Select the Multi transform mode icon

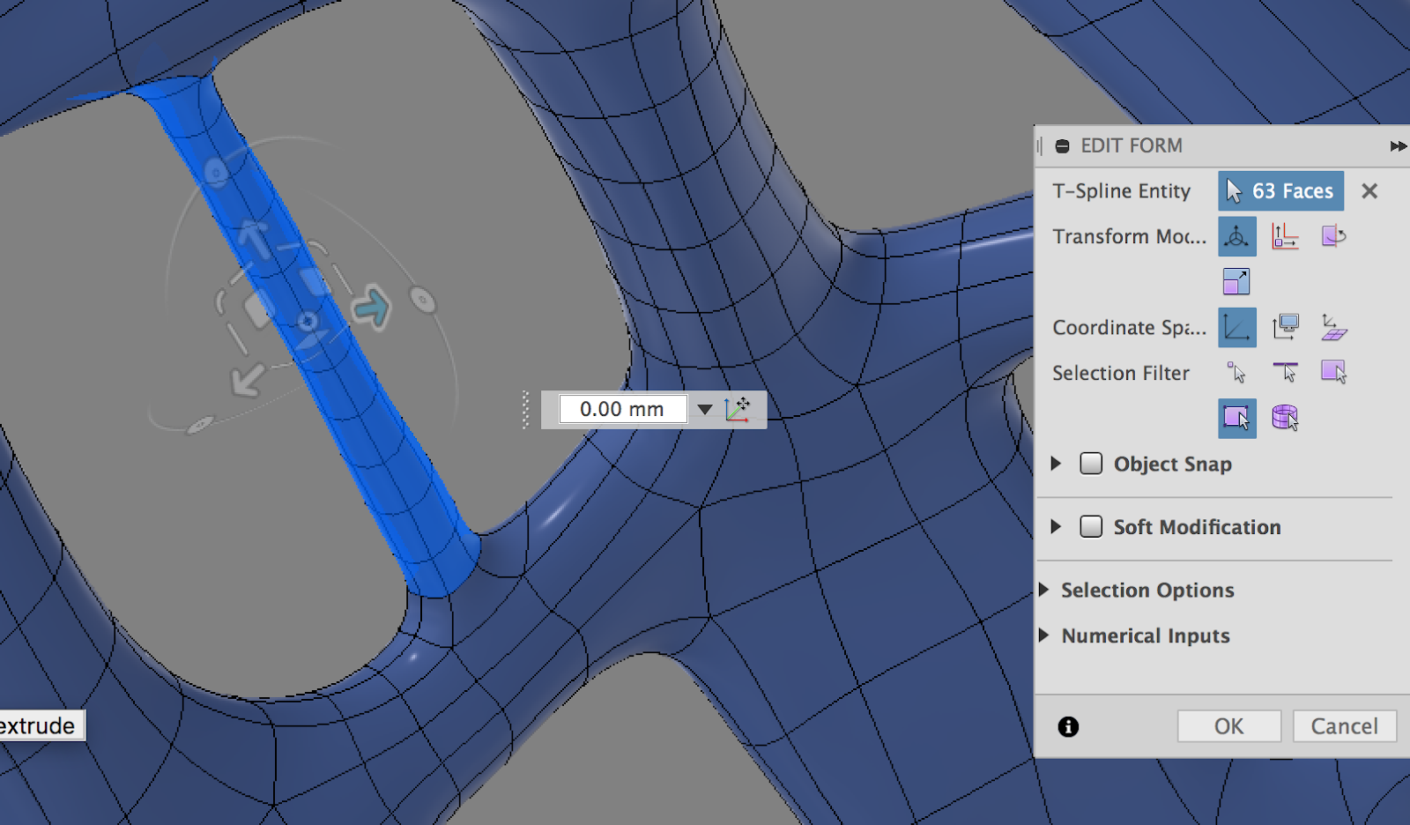click(x=1236, y=236)
